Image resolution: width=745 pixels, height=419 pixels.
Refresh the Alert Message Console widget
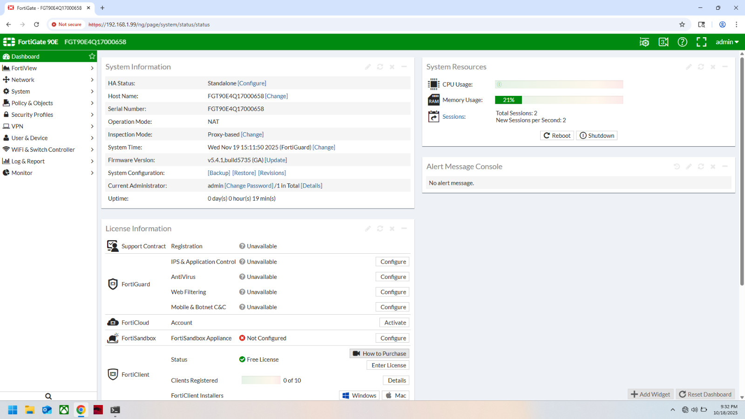click(701, 167)
